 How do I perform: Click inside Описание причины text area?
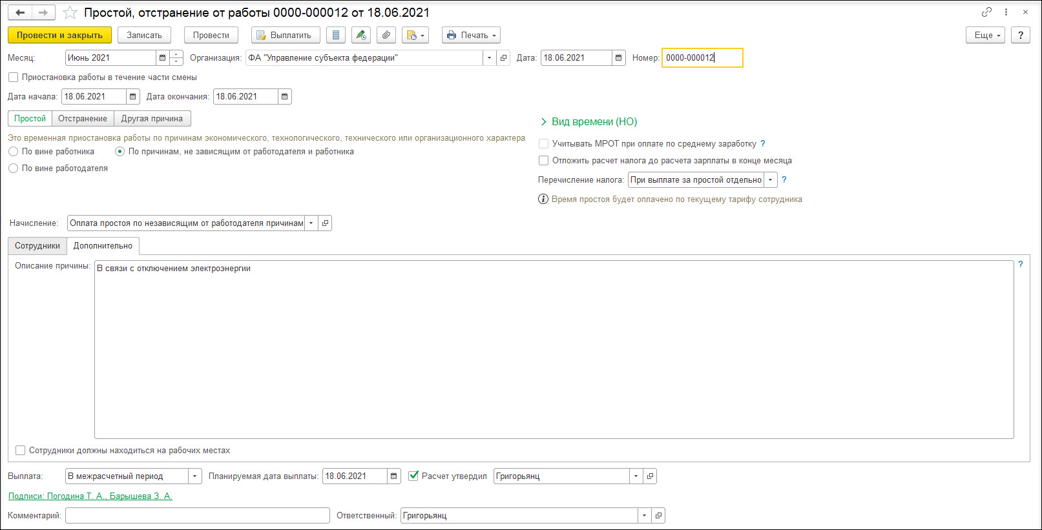pyautogui.click(x=554, y=350)
